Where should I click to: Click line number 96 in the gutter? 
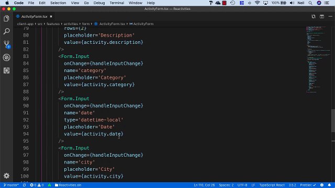coord(26,148)
